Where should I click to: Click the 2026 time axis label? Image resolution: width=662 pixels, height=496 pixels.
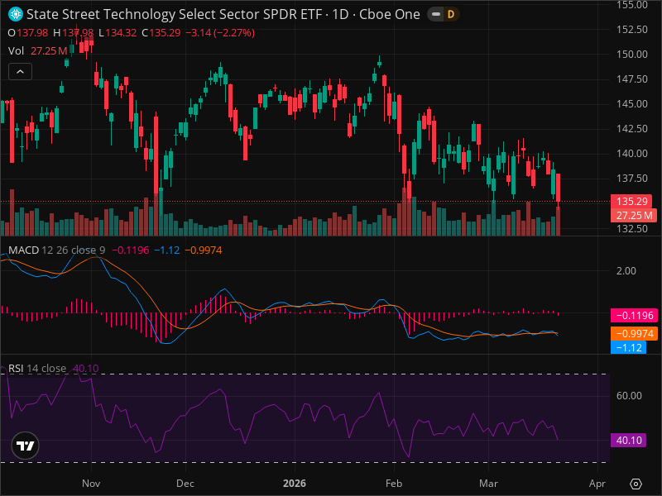point(295,484)
